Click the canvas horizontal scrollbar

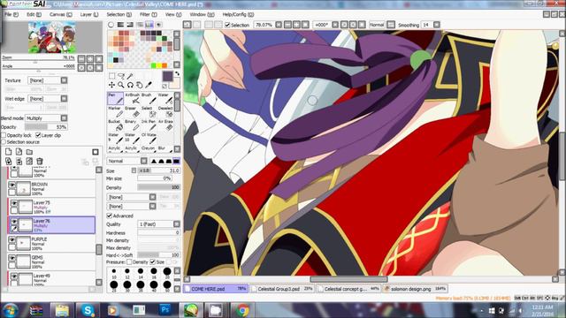(348, 279)
